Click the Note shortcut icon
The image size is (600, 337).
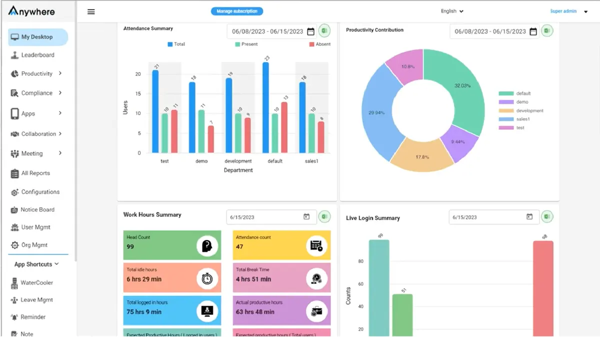[15, 334]
